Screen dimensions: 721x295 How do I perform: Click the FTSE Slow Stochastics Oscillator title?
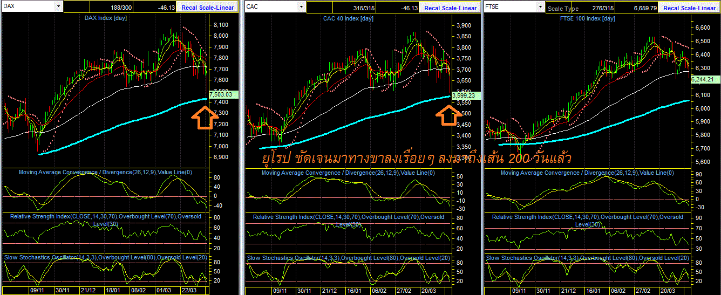(x=587, y=258)
